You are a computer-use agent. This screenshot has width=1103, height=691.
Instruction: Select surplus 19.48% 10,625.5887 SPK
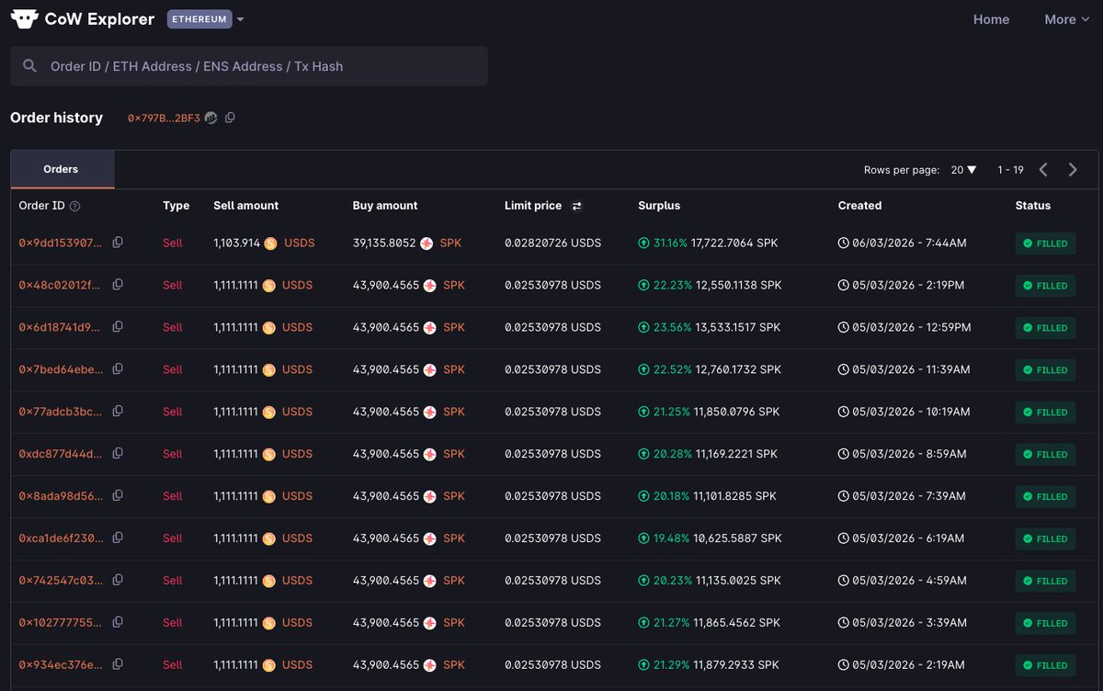click(x=710, y=538)
